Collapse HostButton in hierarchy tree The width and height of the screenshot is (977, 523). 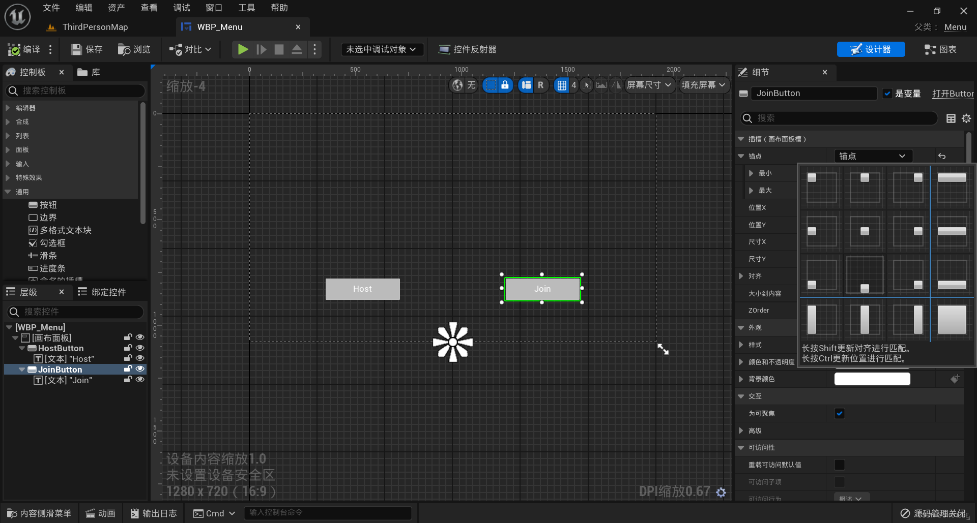22,348
